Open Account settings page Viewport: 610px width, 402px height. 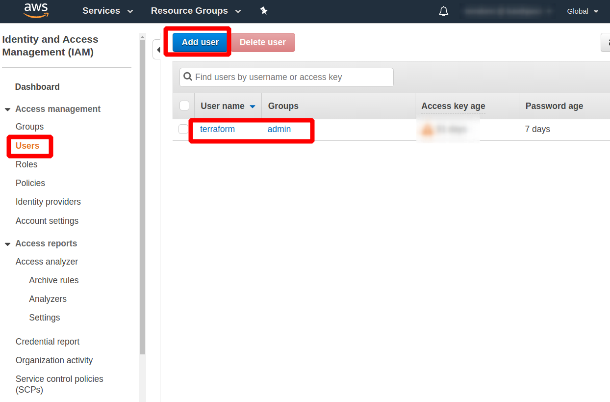tap(47, 221)
